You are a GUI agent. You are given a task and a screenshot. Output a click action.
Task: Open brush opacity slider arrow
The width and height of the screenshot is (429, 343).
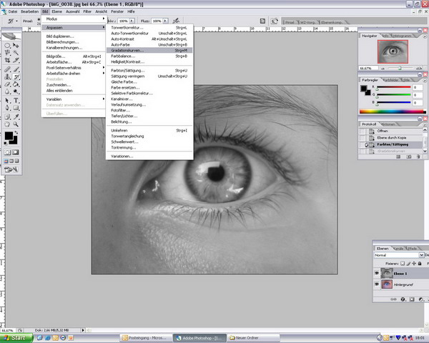pos(132,21)
